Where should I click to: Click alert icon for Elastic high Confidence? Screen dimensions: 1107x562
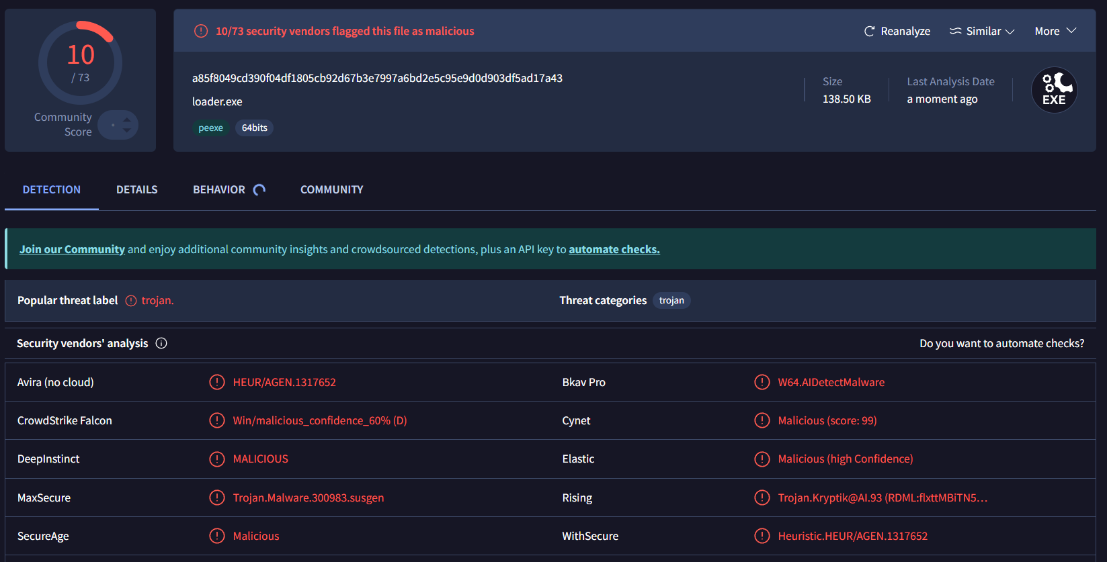762,459
